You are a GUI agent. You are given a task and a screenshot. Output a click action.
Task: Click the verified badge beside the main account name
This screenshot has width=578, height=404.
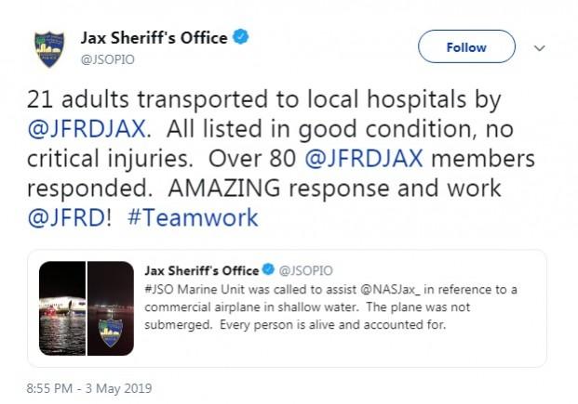coord(241,38)
